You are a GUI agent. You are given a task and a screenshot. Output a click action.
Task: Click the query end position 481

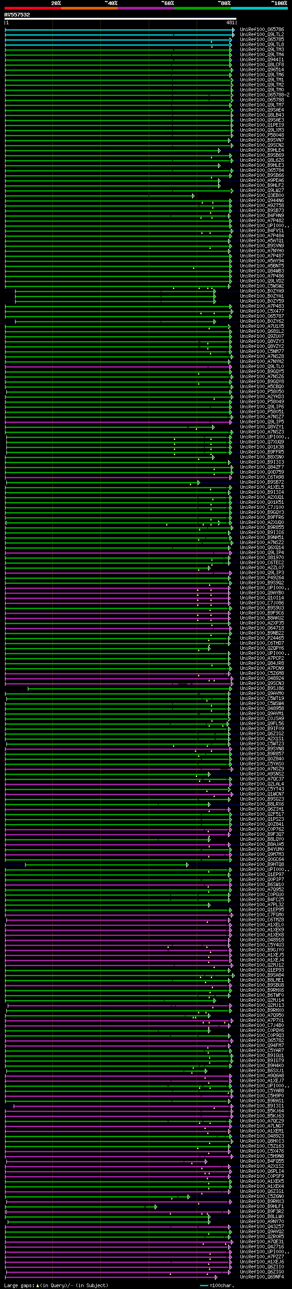click(230, 22)
